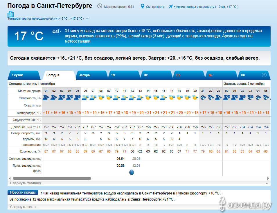Open the question mark help icon
277x213 pixels.
pyautogui.click(x=264, y=75)
